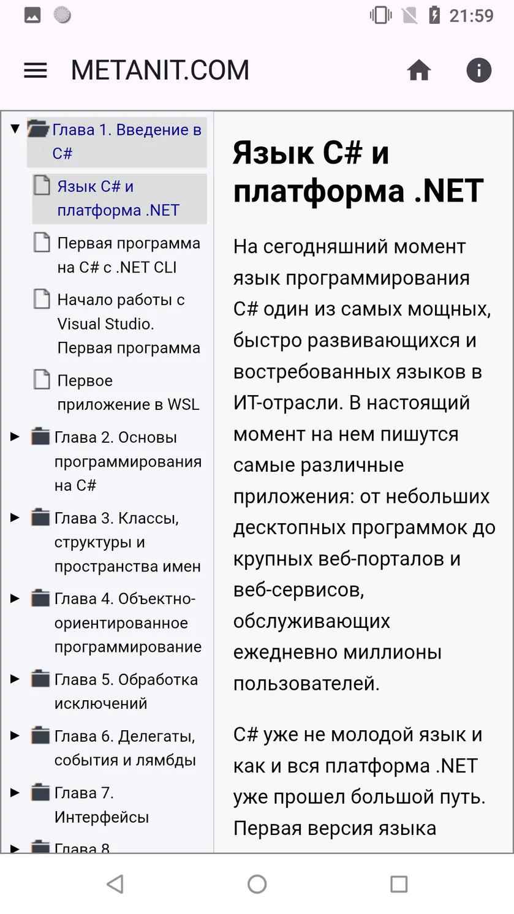Open the hamburger navigation menu
The height and width of the screenshot is (914, 514).
[35, 70]
